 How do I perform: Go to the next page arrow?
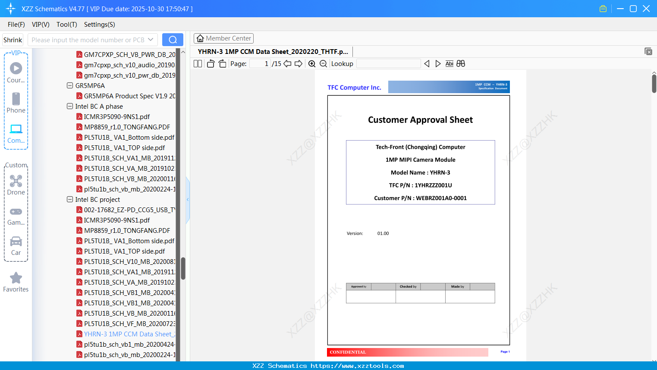pos(299,64)
